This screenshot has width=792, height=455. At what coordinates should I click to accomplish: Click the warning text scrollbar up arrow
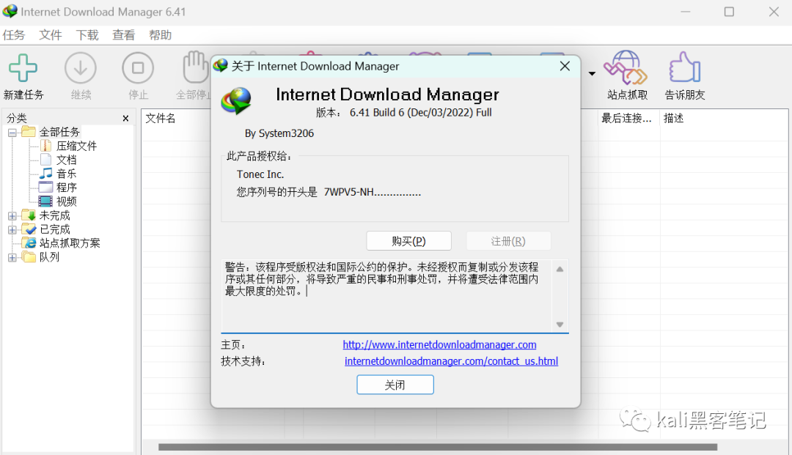point(560,270)
